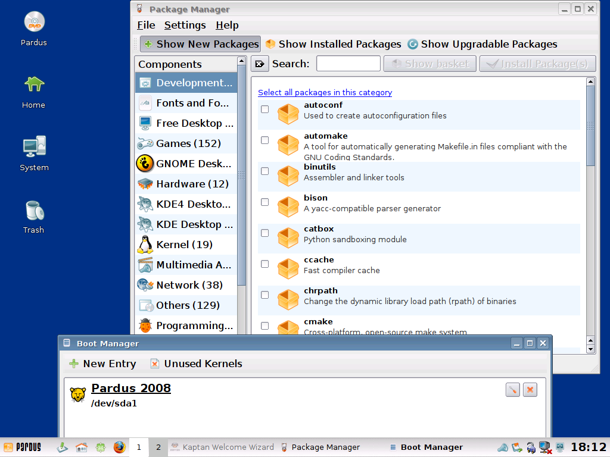Click the Show basket button
Viewport: 610px width, 457px height.
coord(430,64)
